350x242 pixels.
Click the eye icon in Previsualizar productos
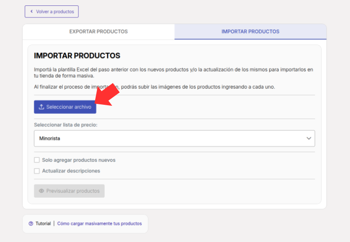pos(41,191)
